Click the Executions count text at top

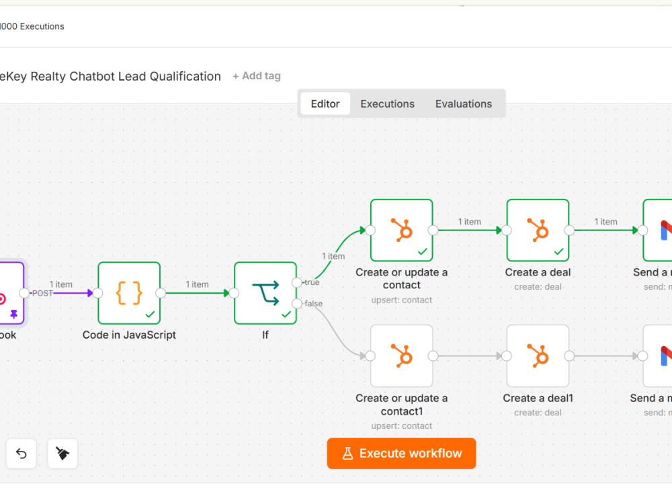point(32,27)
